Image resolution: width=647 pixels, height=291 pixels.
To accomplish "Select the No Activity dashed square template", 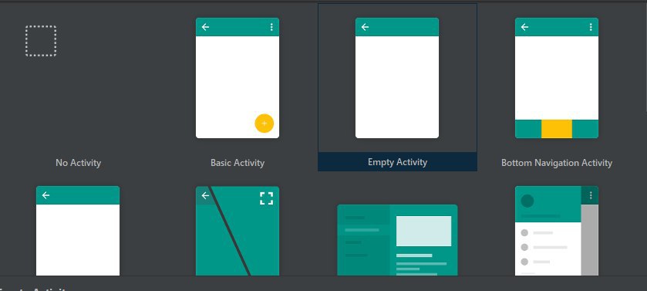I will point(41,41).
